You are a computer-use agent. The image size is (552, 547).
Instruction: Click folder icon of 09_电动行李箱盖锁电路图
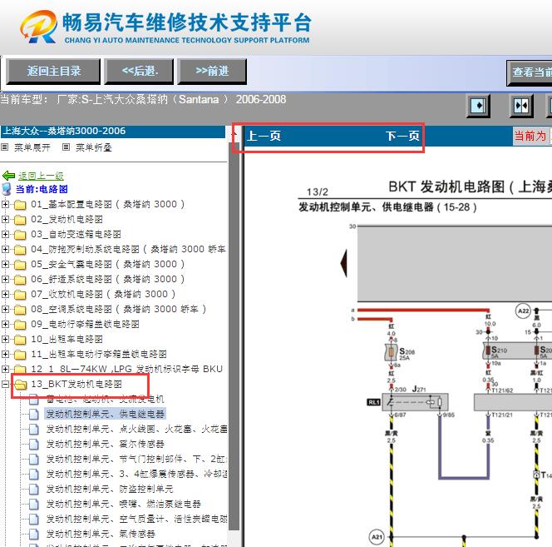click(20, 325)
